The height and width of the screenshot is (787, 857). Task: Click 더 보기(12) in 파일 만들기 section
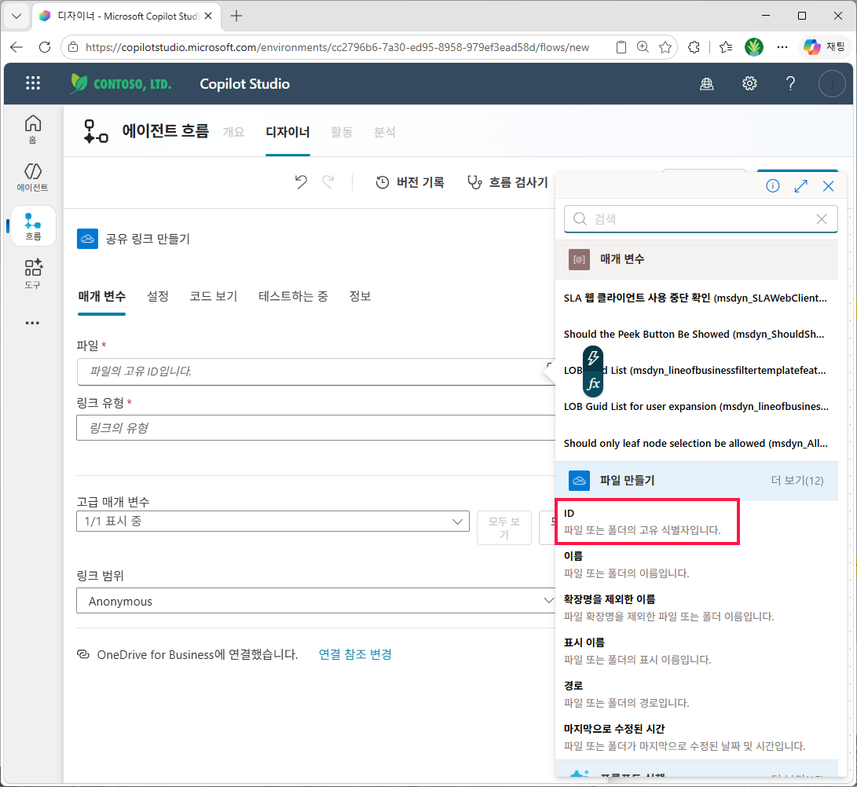click(x=797, y=481)
